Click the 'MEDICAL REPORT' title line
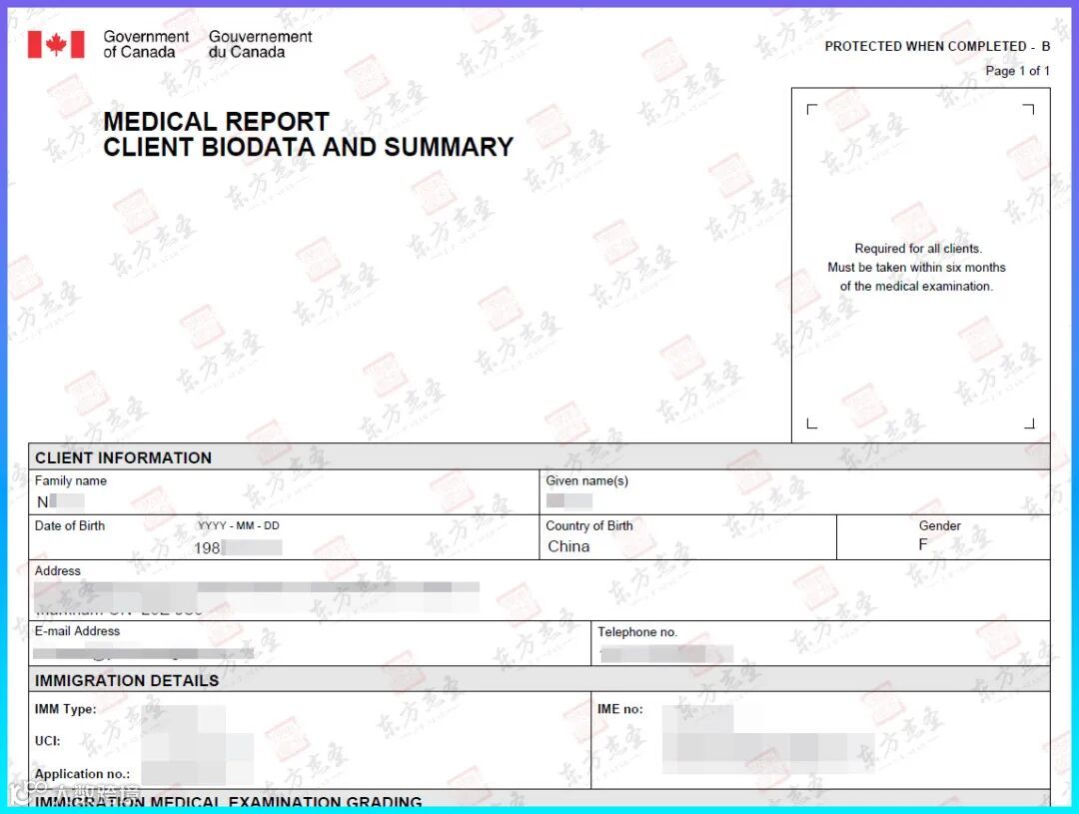Viewport: 1079px width, 814px height. coord(216,122)
